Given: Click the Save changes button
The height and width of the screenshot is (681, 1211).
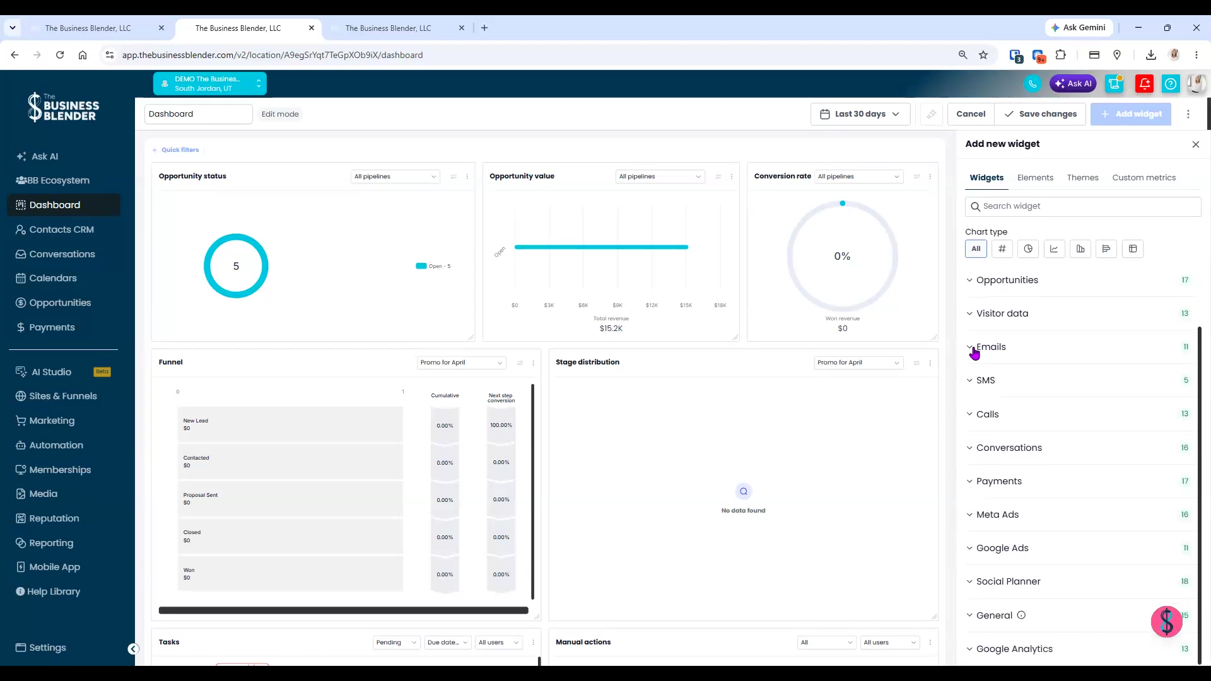Looking at the screenshot, I should point(1041,114).
